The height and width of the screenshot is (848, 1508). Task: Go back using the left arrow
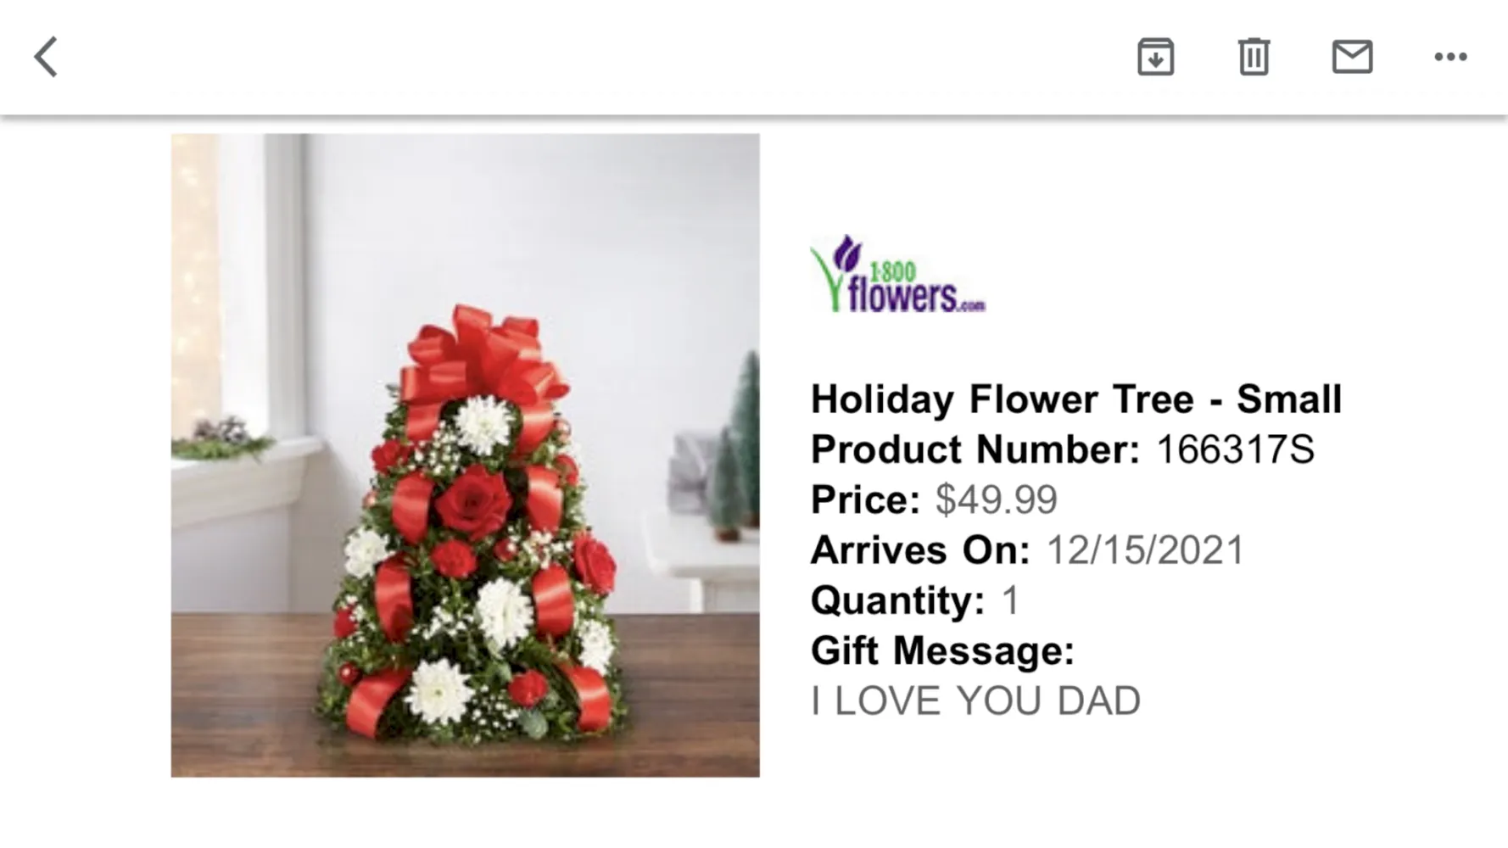47,57
